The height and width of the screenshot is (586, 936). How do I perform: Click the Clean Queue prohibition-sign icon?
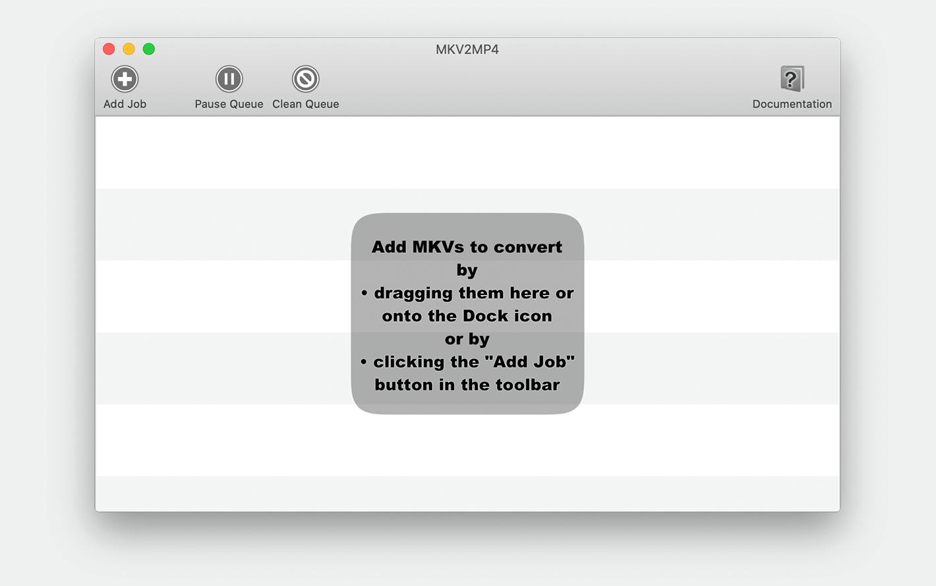pos(306,79)
